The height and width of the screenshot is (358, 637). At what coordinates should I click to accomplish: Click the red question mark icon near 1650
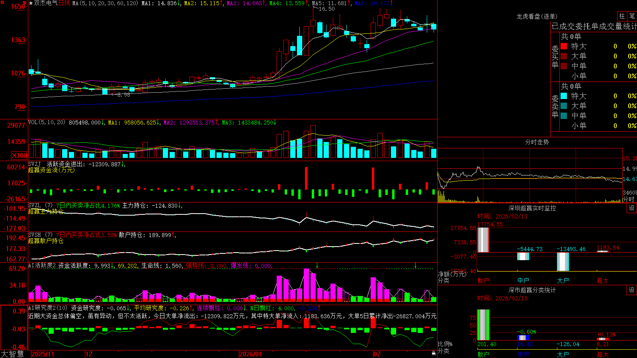click(x=25, y=3)
